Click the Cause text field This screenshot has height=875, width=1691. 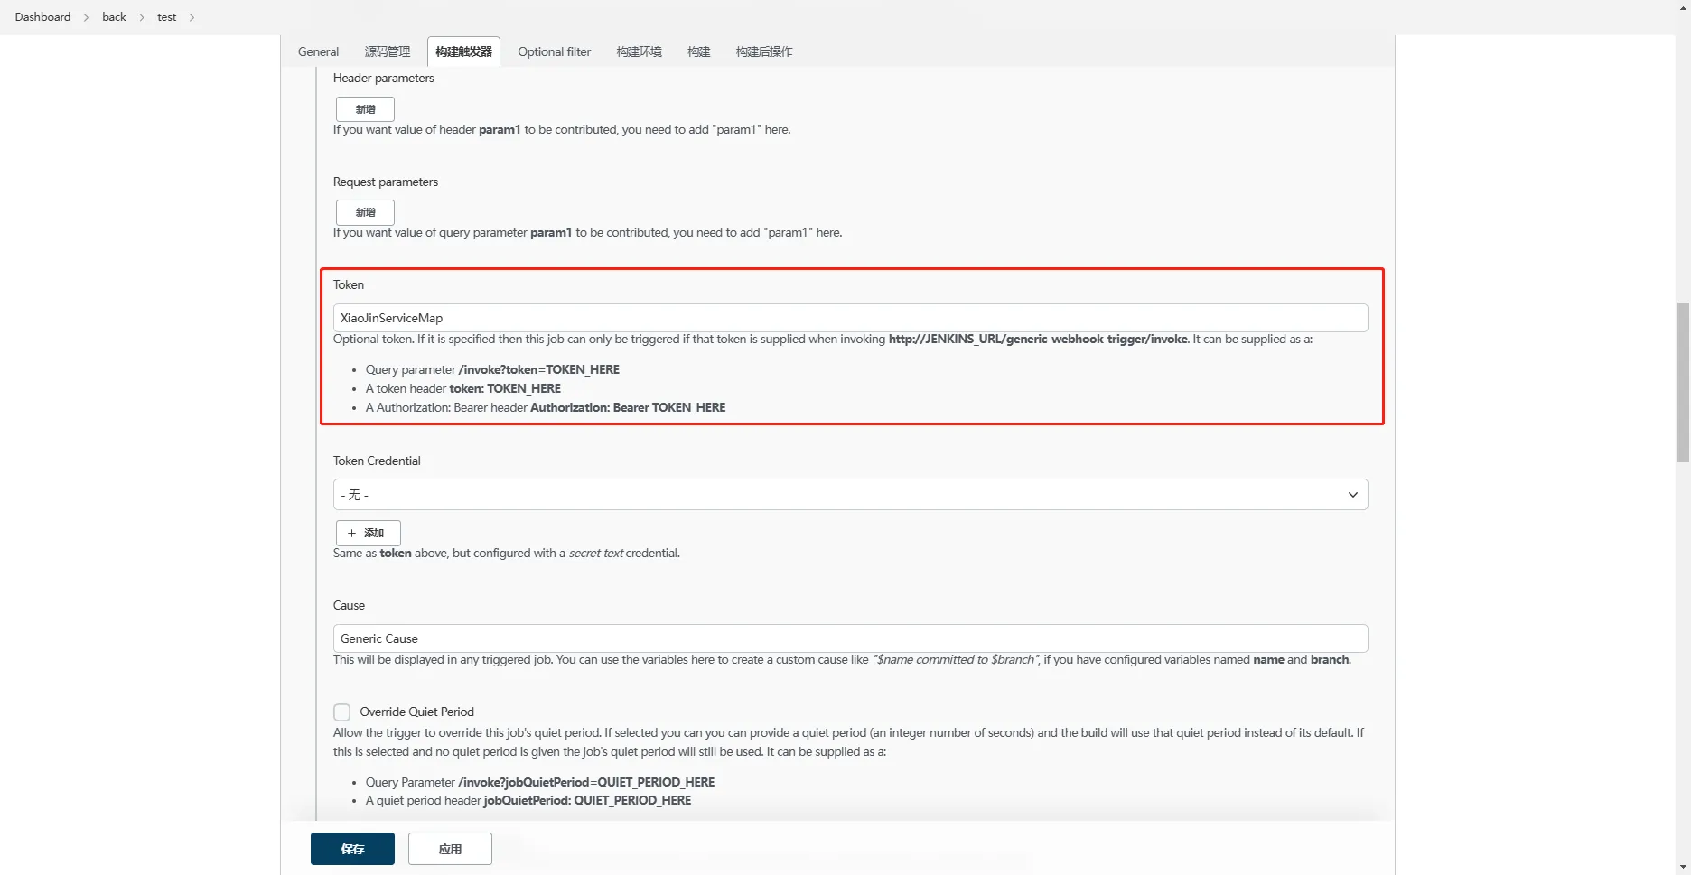pyautogui.click(x=849, y=638)
